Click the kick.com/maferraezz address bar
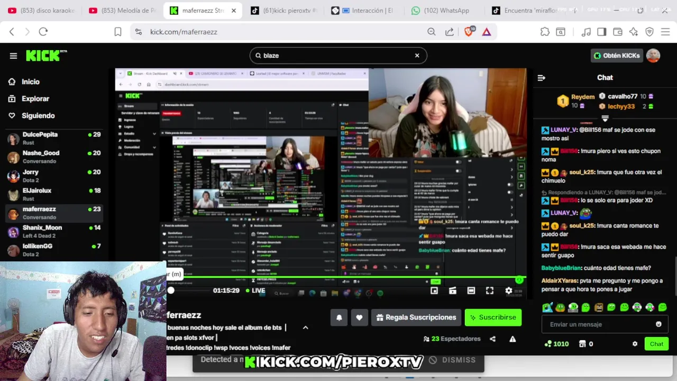The height and width of the screenshot is (381, 677). (184, 32)
